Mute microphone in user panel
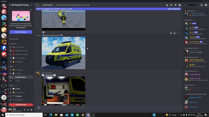The image size is (209, 117). coord(24,110)
